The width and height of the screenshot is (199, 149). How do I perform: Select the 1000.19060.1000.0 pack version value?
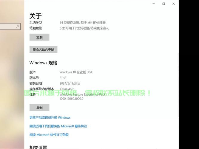tap(71, 99)
